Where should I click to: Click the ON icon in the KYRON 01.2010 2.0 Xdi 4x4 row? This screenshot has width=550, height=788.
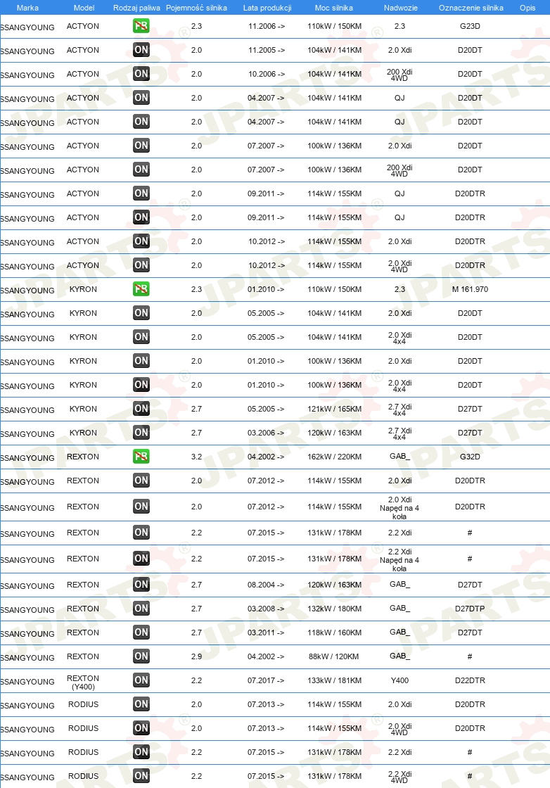(x=141, y=385)
